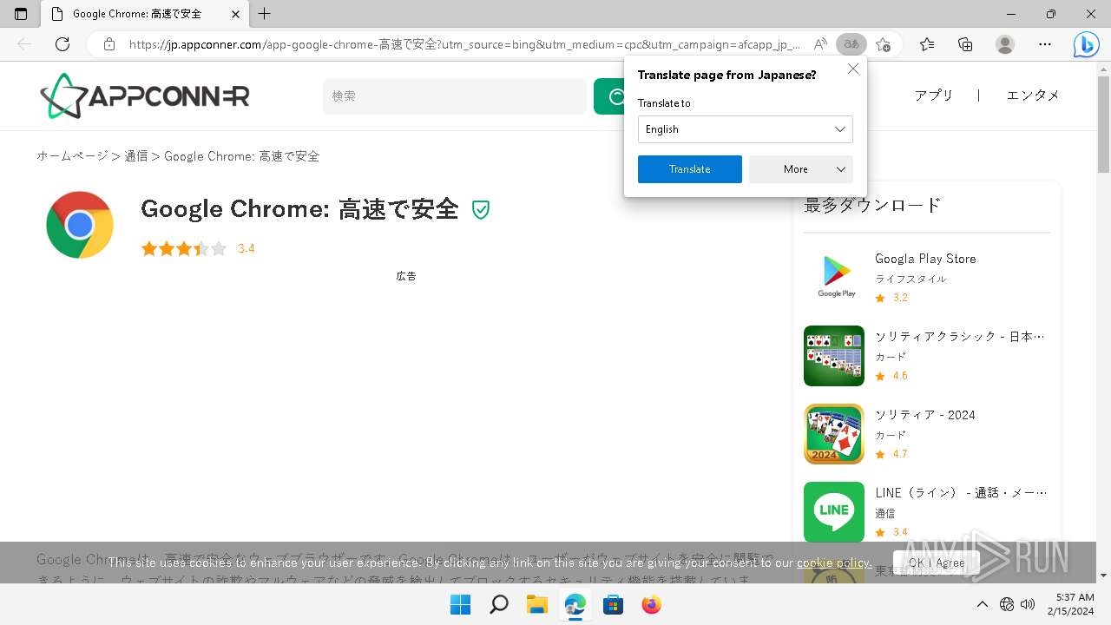Click the volume tray icon
This screenshot has width=1111, height=625.
[1028, 604]
